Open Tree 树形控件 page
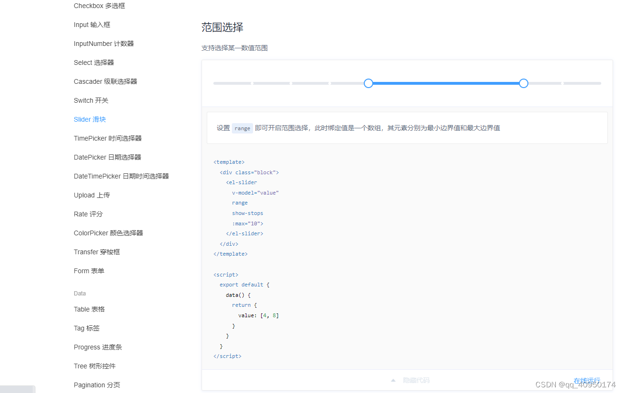The height and width of the screenshot is (393, 623). 95,366
